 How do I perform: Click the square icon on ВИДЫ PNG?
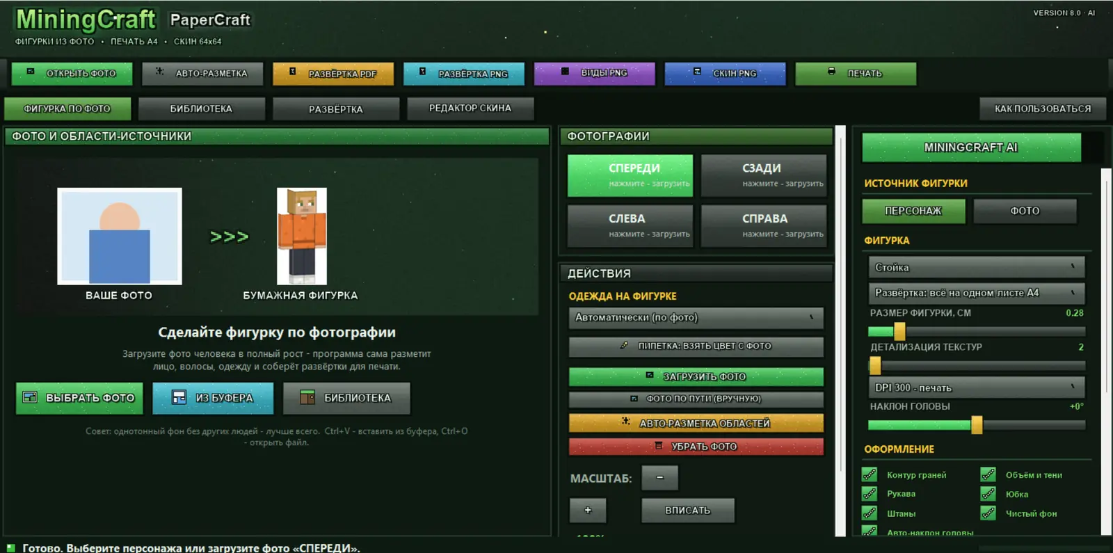click(x=565, y=72)
